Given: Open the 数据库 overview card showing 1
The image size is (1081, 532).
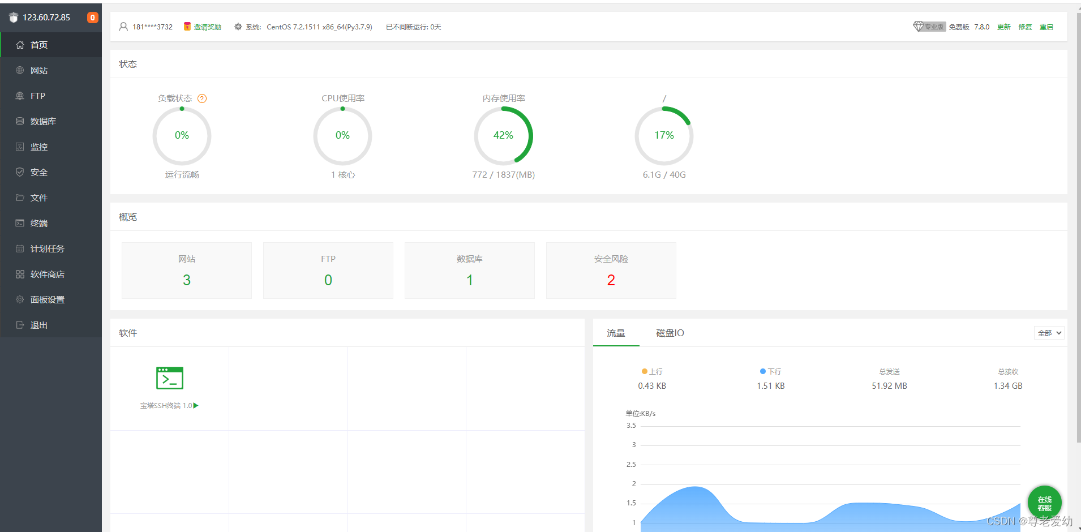Looking at the screenshot, I should [470, 271].
